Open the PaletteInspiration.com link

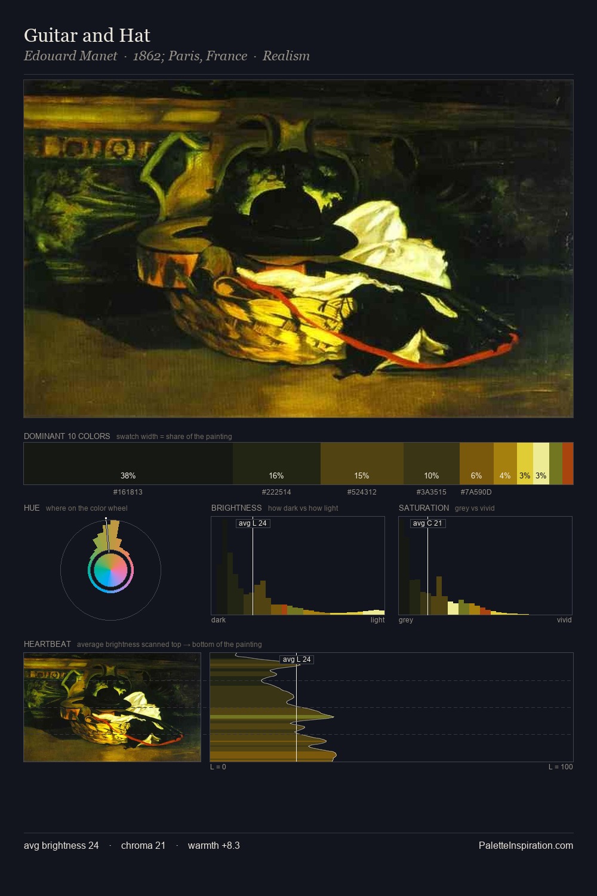pos(526,845)
